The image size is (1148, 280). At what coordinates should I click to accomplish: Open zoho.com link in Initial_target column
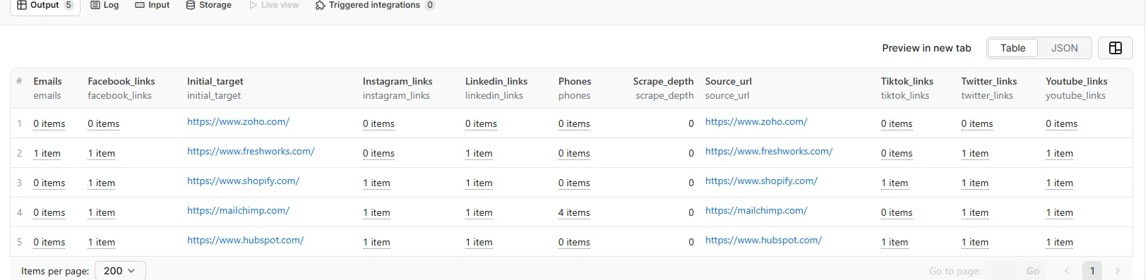[x=238, y=122]
